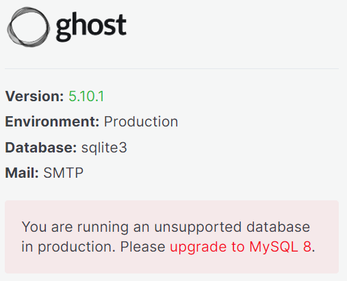Screen dimensions: 347x281
Task: Click the SMTP mail value
Action: tap(64, 173)
